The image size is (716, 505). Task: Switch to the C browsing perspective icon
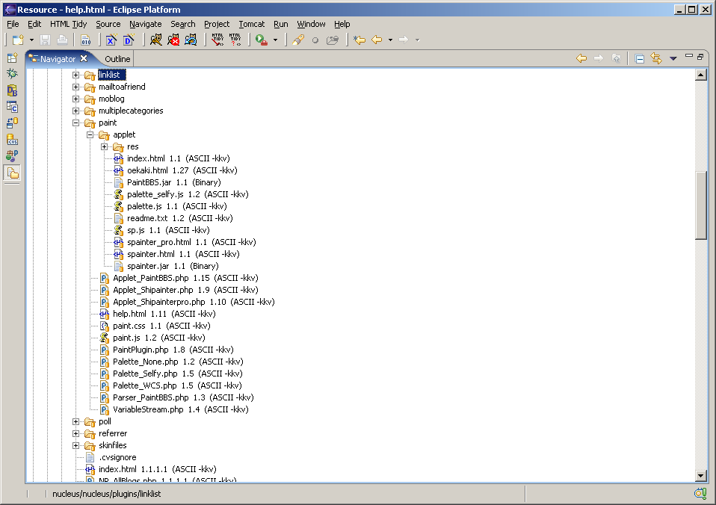12,107
